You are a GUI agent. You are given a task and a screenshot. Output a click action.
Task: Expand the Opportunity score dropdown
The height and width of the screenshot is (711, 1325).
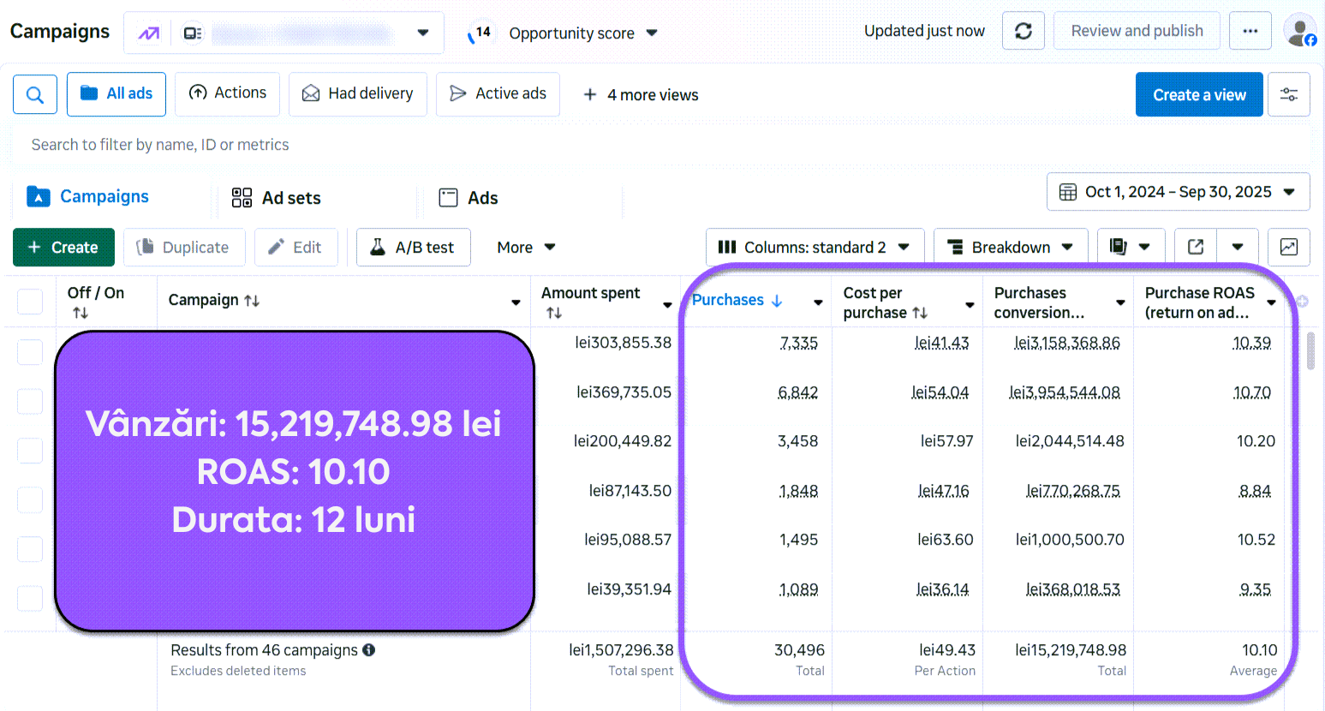652,33
